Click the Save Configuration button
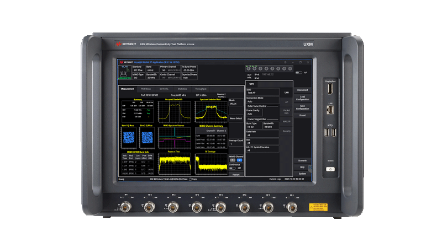Viewport: 442px width, 248px height. 302,107
